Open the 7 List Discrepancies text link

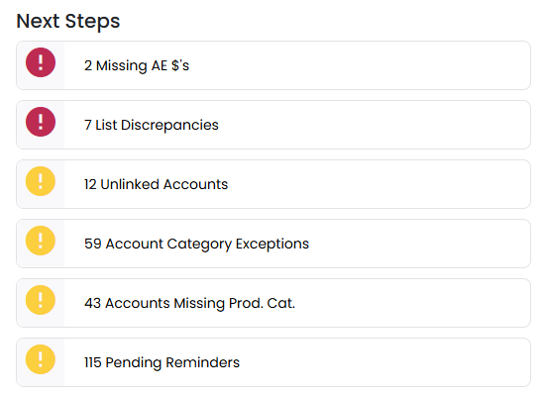(x=152, y=125)
